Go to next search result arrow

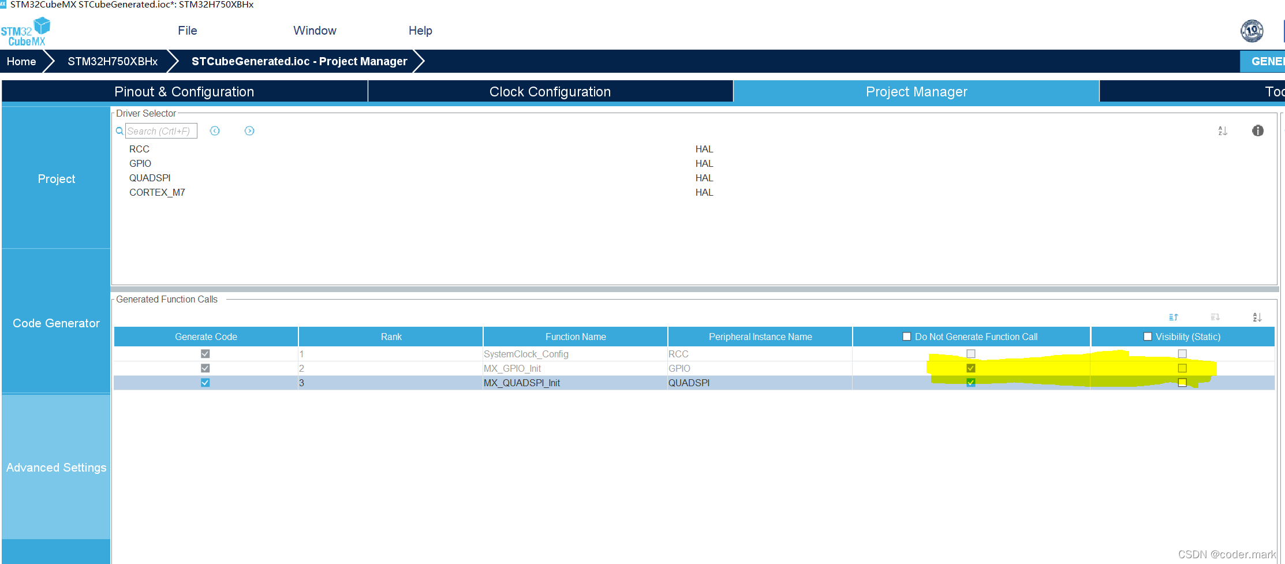tap(249, 131)
